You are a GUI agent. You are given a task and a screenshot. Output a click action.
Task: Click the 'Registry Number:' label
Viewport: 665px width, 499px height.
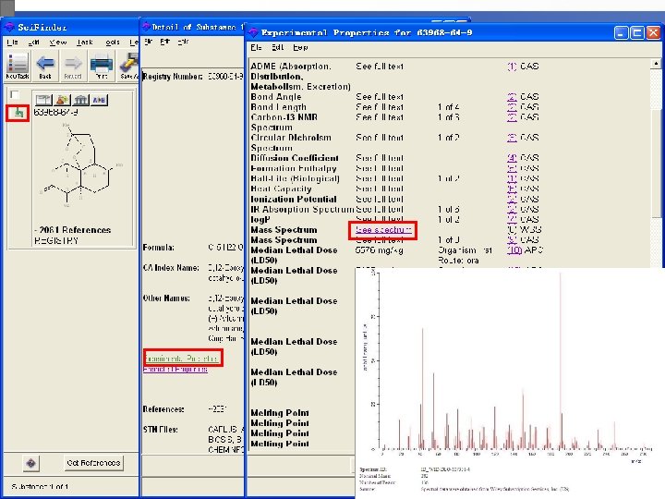pyautogui.click(x=173, y=77)
